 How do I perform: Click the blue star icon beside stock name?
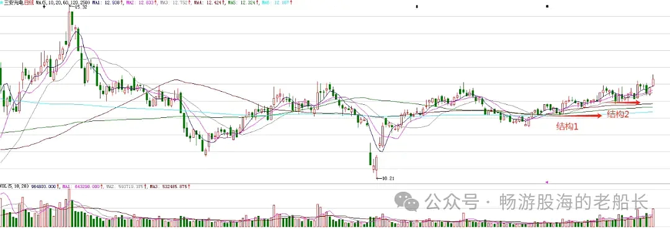pos(2,2)
